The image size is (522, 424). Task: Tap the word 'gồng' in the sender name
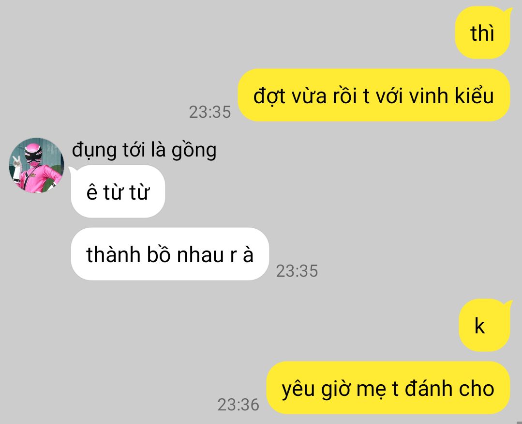(194, 150)
